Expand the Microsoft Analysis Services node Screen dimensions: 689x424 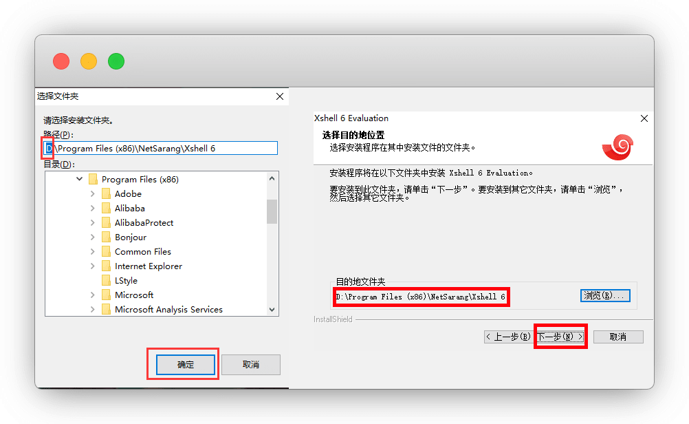pyautogui.click(x=93, y=310)
